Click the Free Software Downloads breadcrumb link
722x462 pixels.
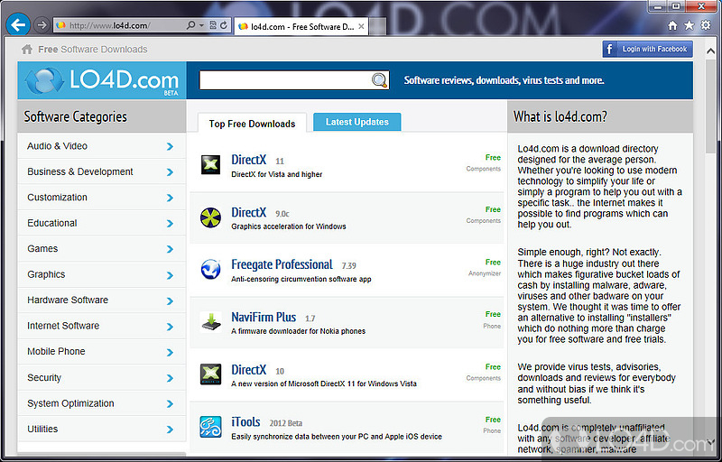tap(93, 50)
